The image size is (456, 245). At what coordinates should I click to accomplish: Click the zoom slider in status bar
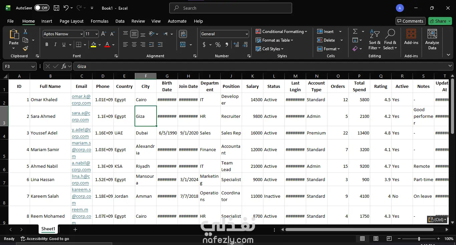pos(419,239)
